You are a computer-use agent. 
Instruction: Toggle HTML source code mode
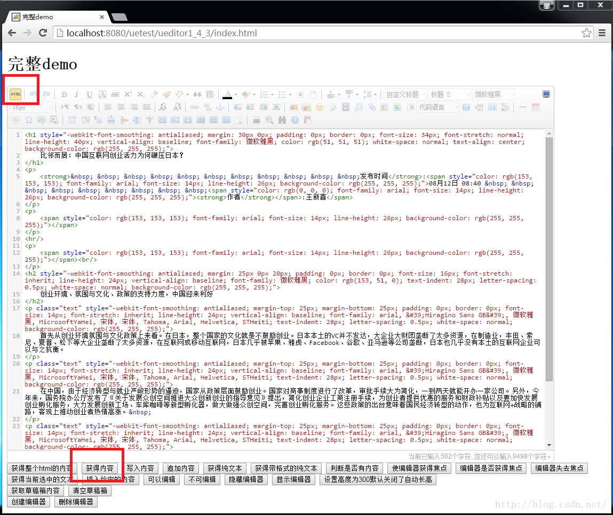click(x=15, y=94)
